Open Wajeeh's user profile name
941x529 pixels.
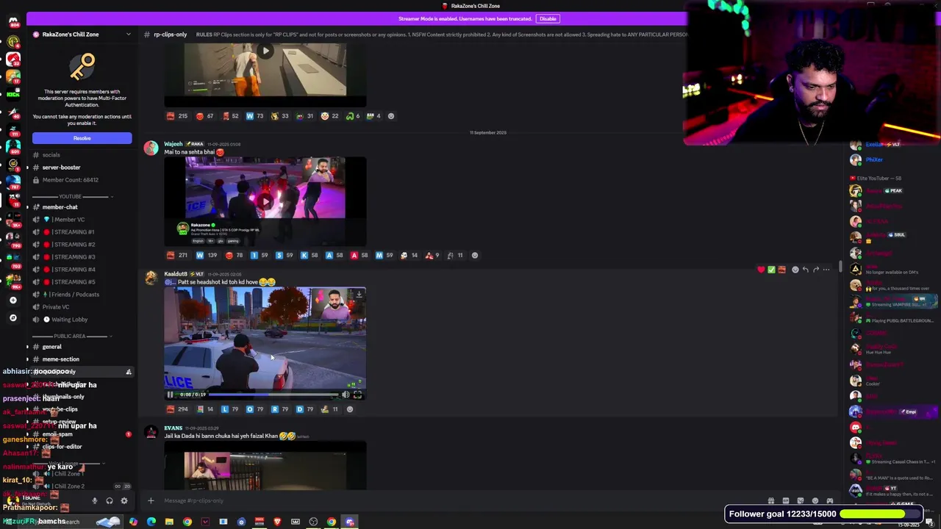[173, 144]
